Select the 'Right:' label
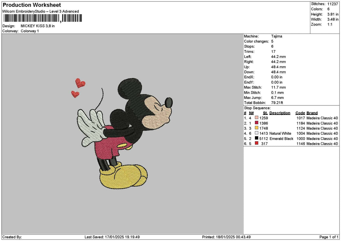 coord(249,62)
